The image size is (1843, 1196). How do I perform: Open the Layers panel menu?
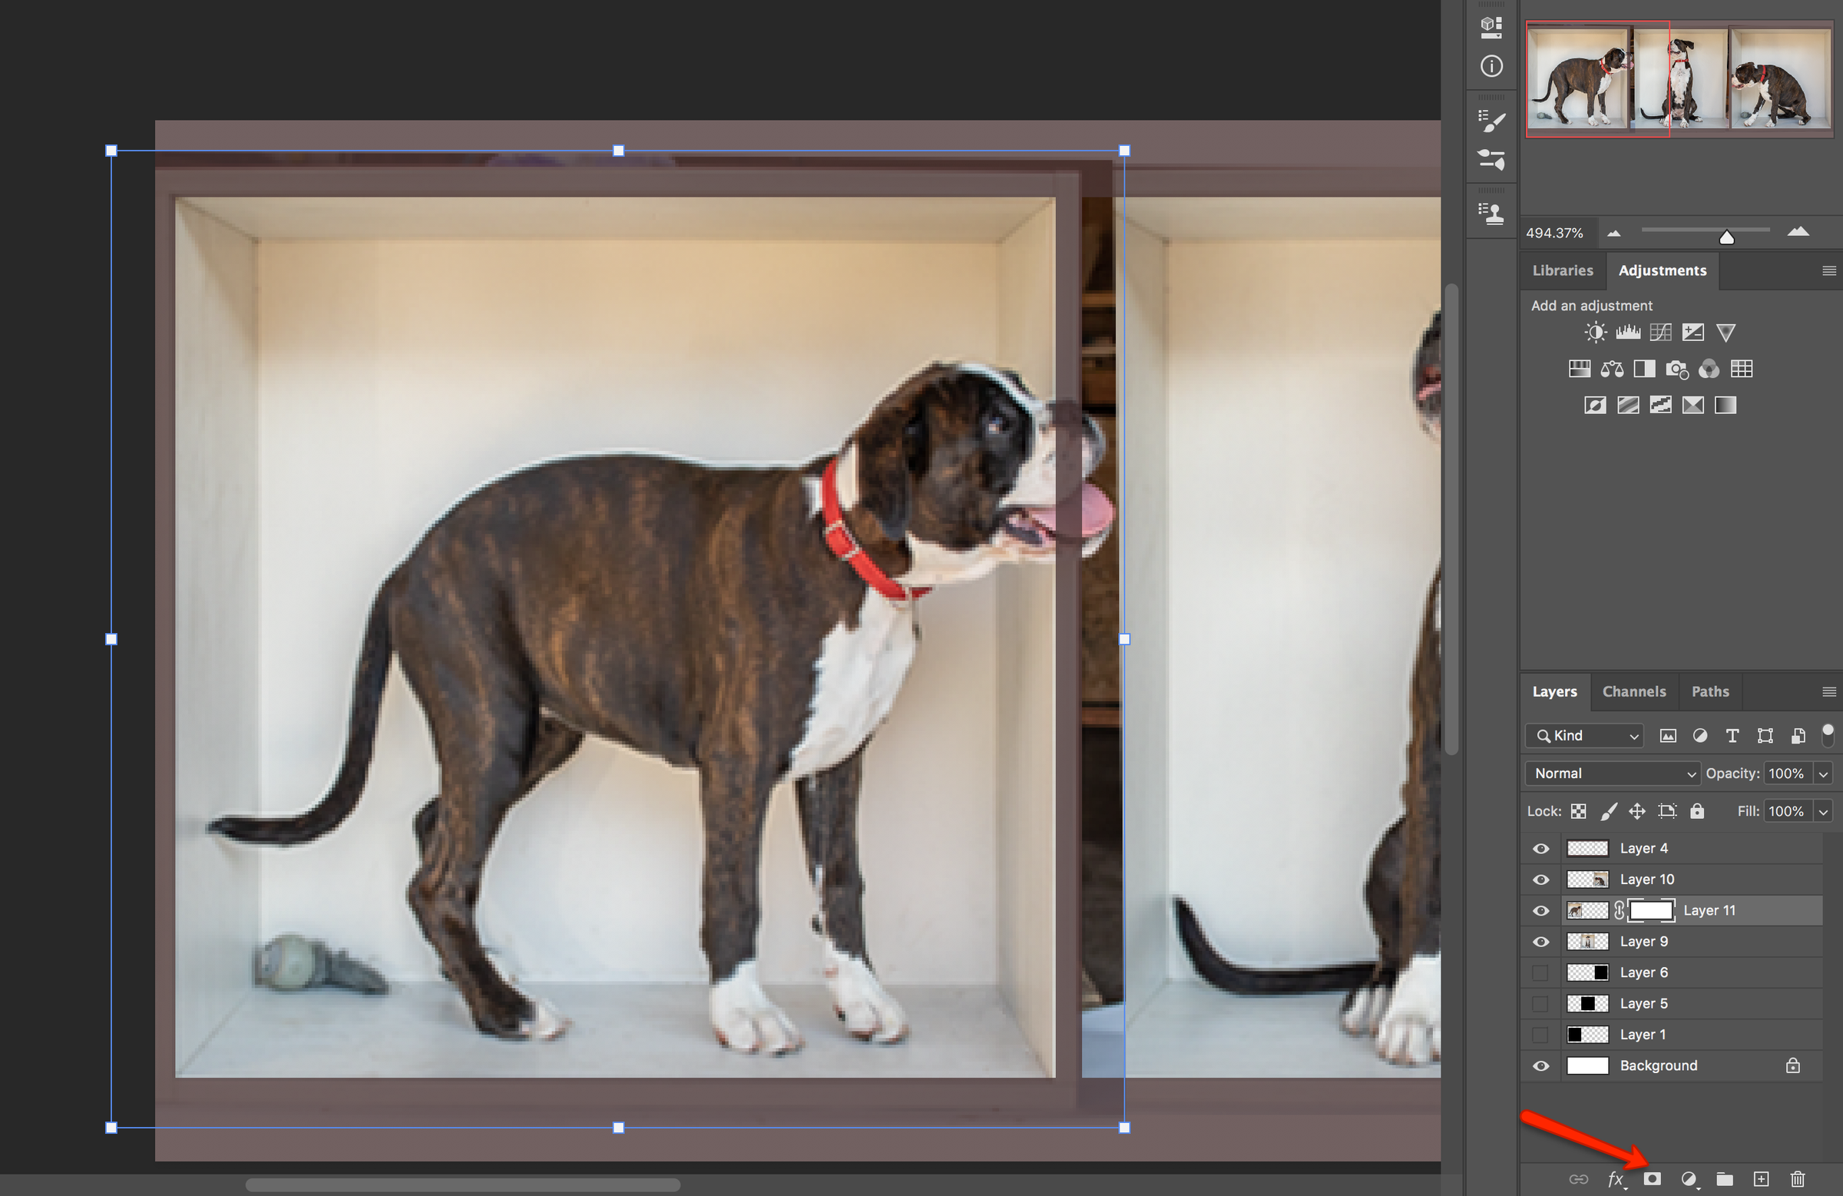point(1829,692)
